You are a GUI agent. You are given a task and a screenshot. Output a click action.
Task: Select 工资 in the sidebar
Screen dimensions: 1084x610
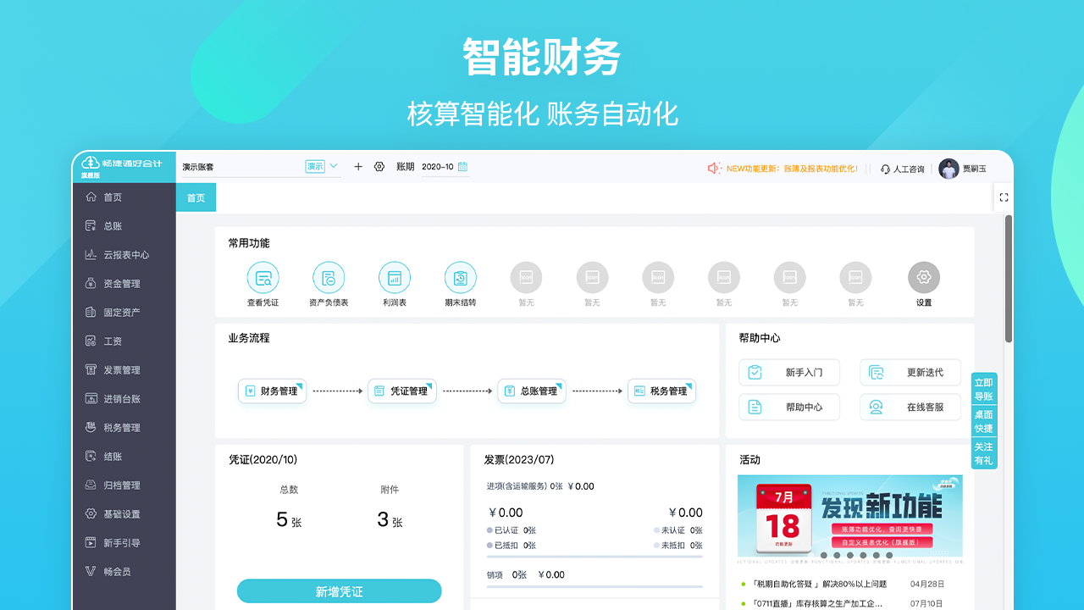124,341
